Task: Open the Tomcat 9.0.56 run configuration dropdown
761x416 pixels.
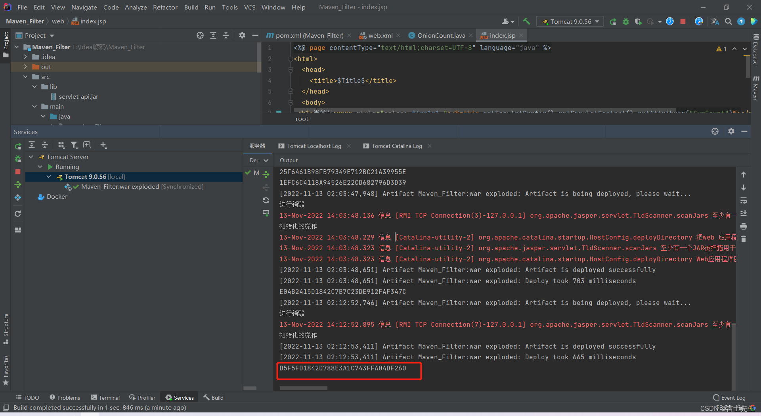Action: tap(570, 21)
